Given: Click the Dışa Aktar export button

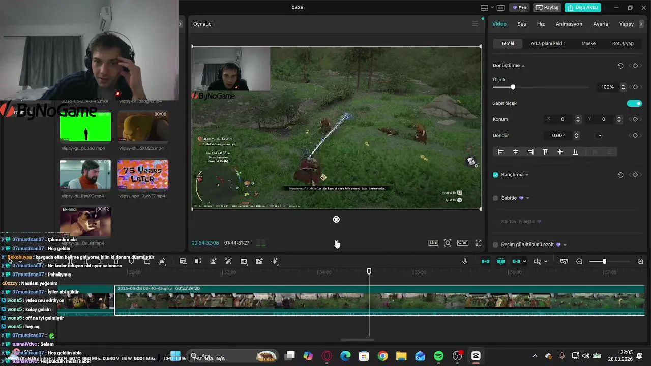Looking at the screenshot, I should click(583, 8).
